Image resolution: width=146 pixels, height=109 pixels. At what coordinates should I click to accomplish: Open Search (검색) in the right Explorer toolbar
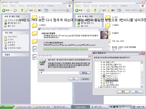[102, 10]
